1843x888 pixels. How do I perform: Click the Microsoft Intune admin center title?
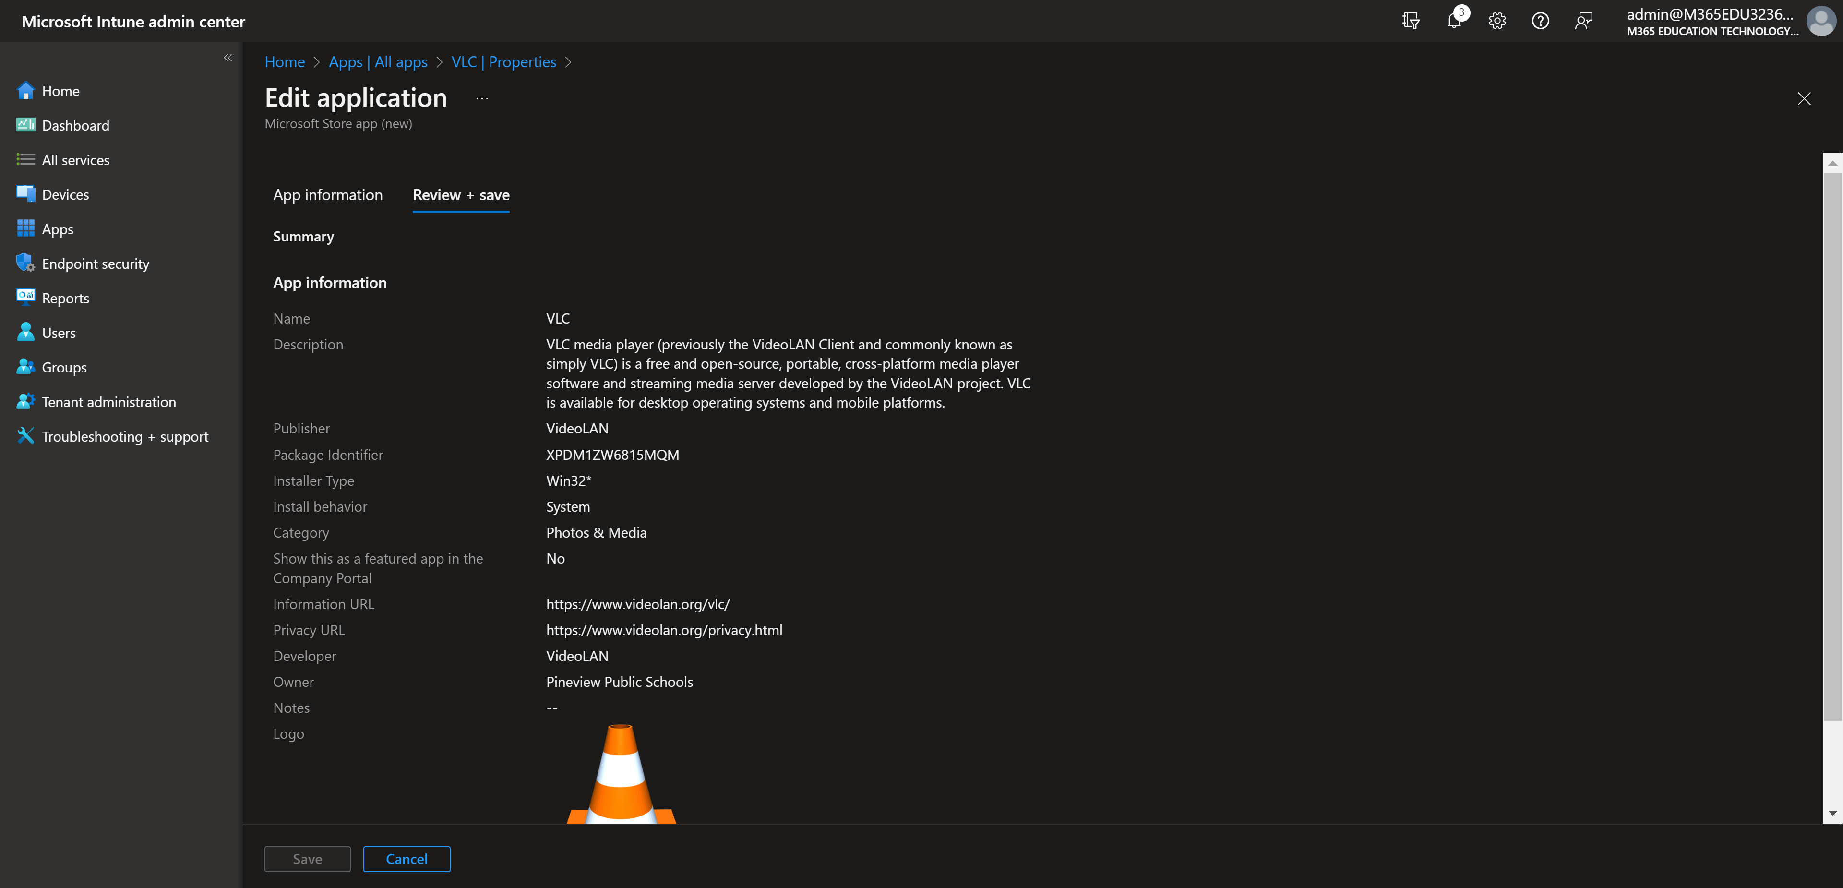(133, 22)
